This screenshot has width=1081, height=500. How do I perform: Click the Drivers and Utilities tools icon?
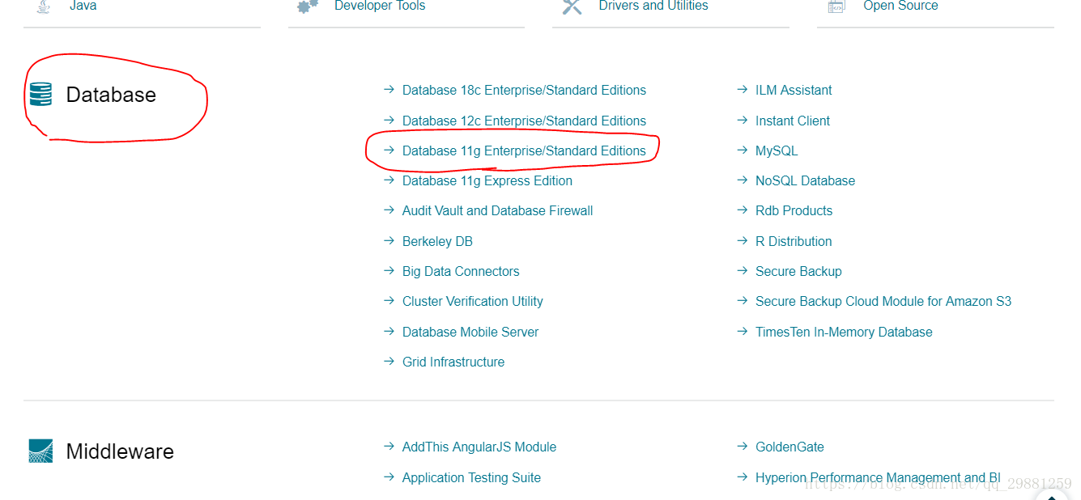tap(572, 6)
